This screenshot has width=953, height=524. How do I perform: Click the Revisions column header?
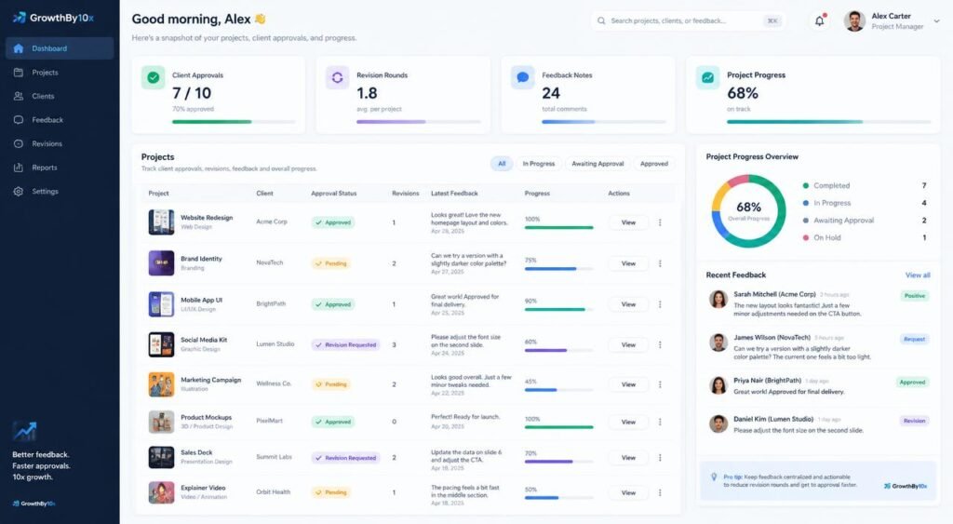coord(406,194)
